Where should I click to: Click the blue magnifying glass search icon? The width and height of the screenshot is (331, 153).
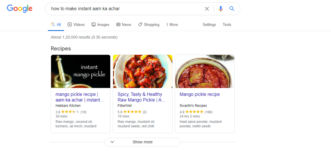coord(232,9)
